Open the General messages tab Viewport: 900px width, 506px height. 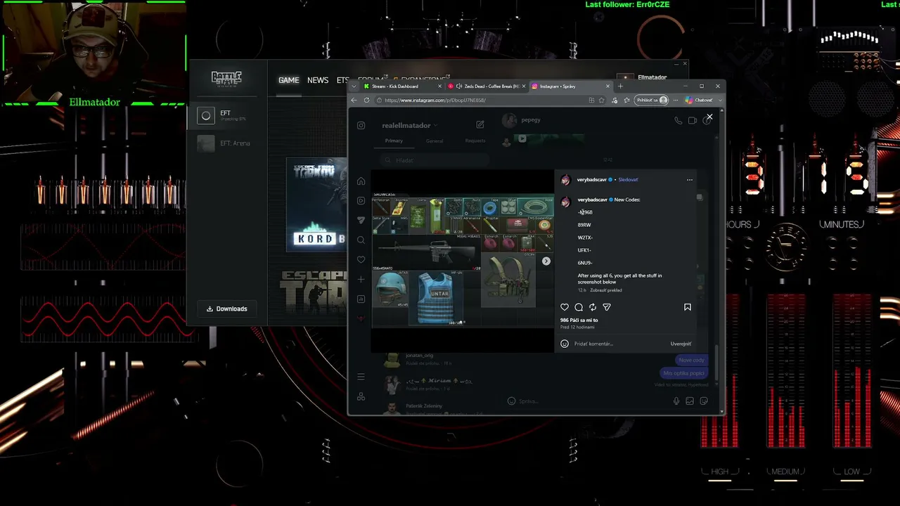(x=435, y=141)
